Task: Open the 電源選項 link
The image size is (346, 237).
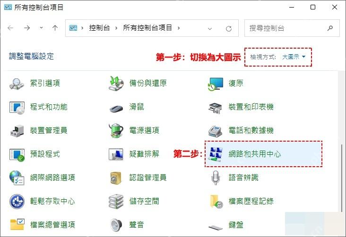Action: tap(144, 130)
